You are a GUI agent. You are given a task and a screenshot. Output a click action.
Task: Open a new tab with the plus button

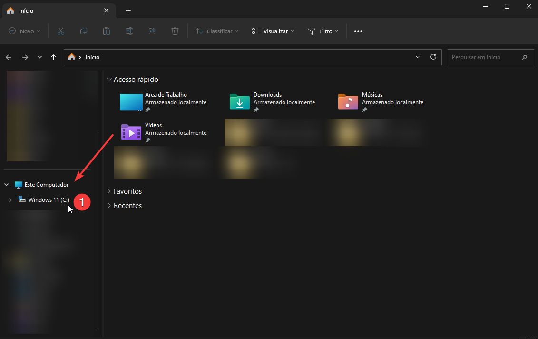[127, 10]
